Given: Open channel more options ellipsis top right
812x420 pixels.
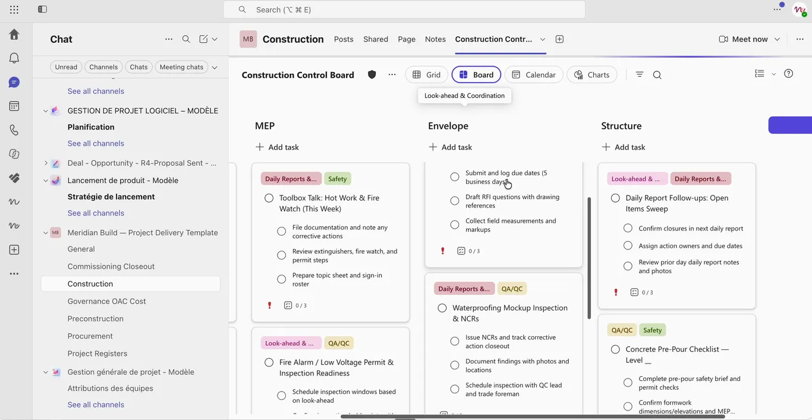Looking at the screenshot, I should [x=800, y=39].
